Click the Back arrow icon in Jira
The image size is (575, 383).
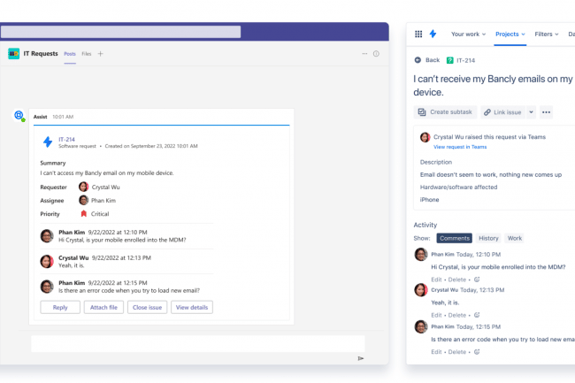pos(418,60)
